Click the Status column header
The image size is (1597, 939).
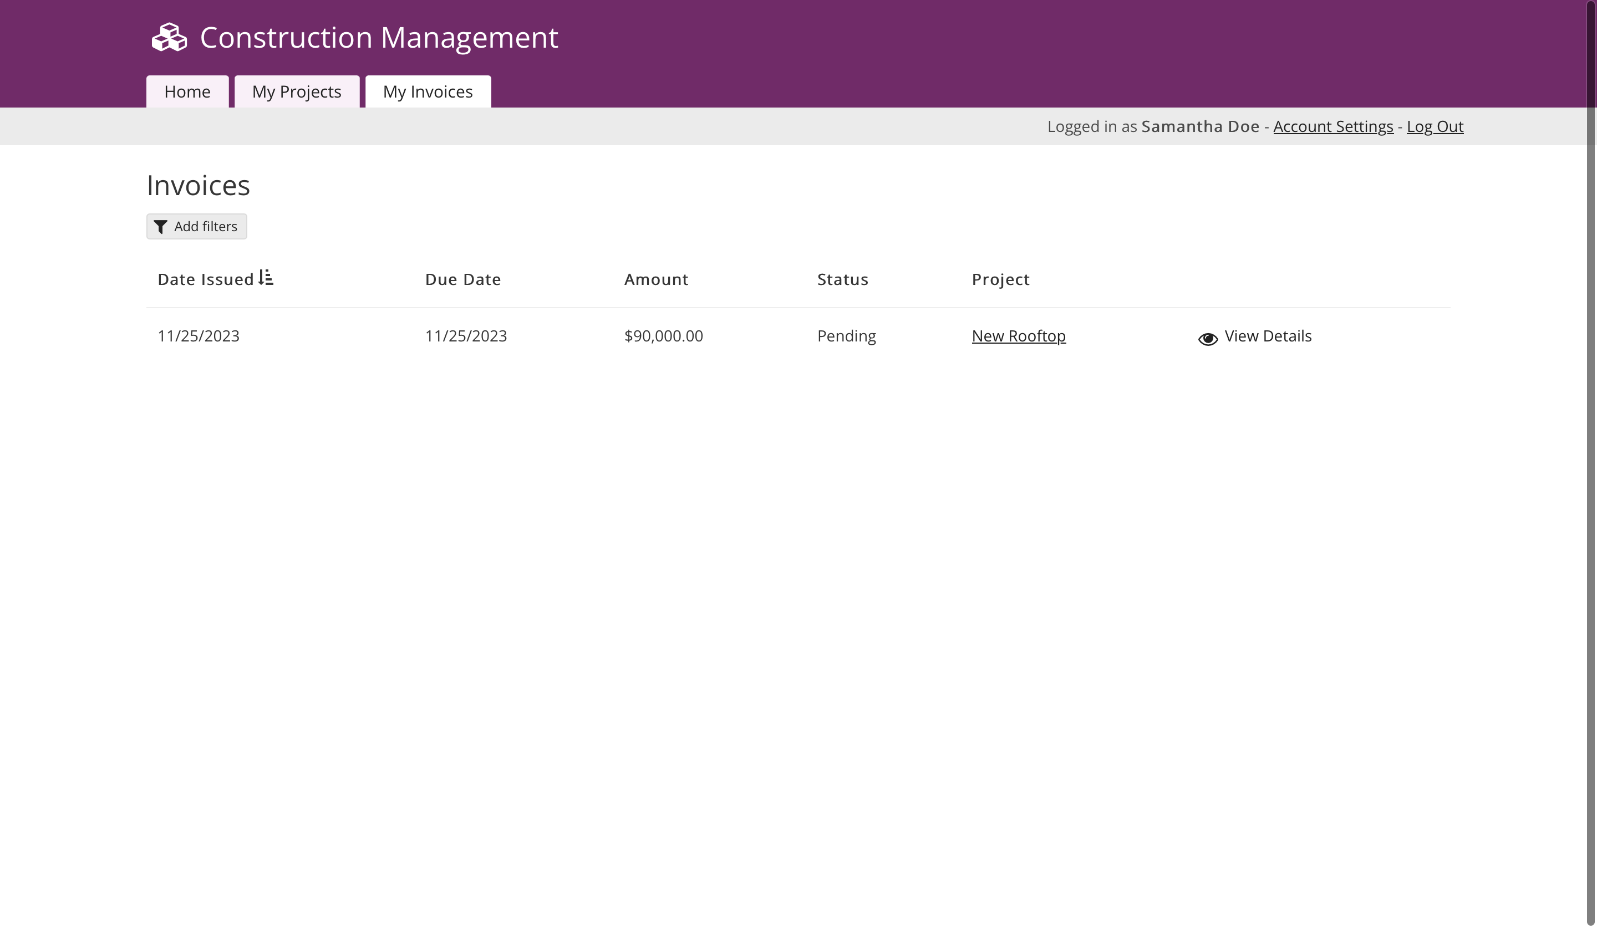coord(842,279)
